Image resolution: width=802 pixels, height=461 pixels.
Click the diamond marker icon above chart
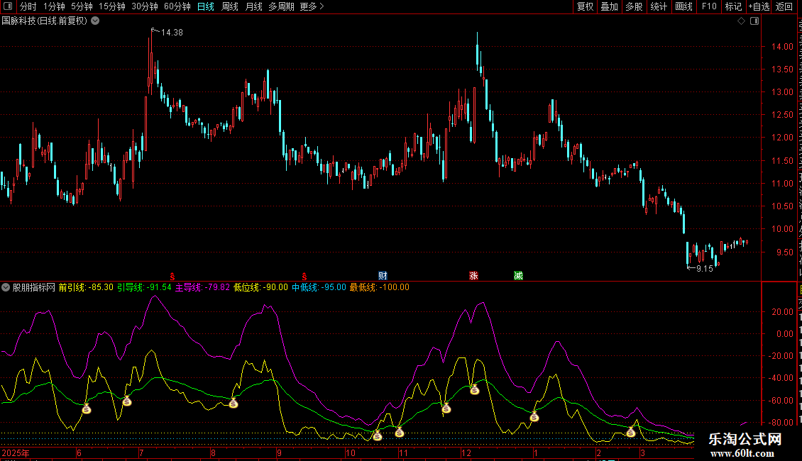pyautogui.click(x=741, y=21)
